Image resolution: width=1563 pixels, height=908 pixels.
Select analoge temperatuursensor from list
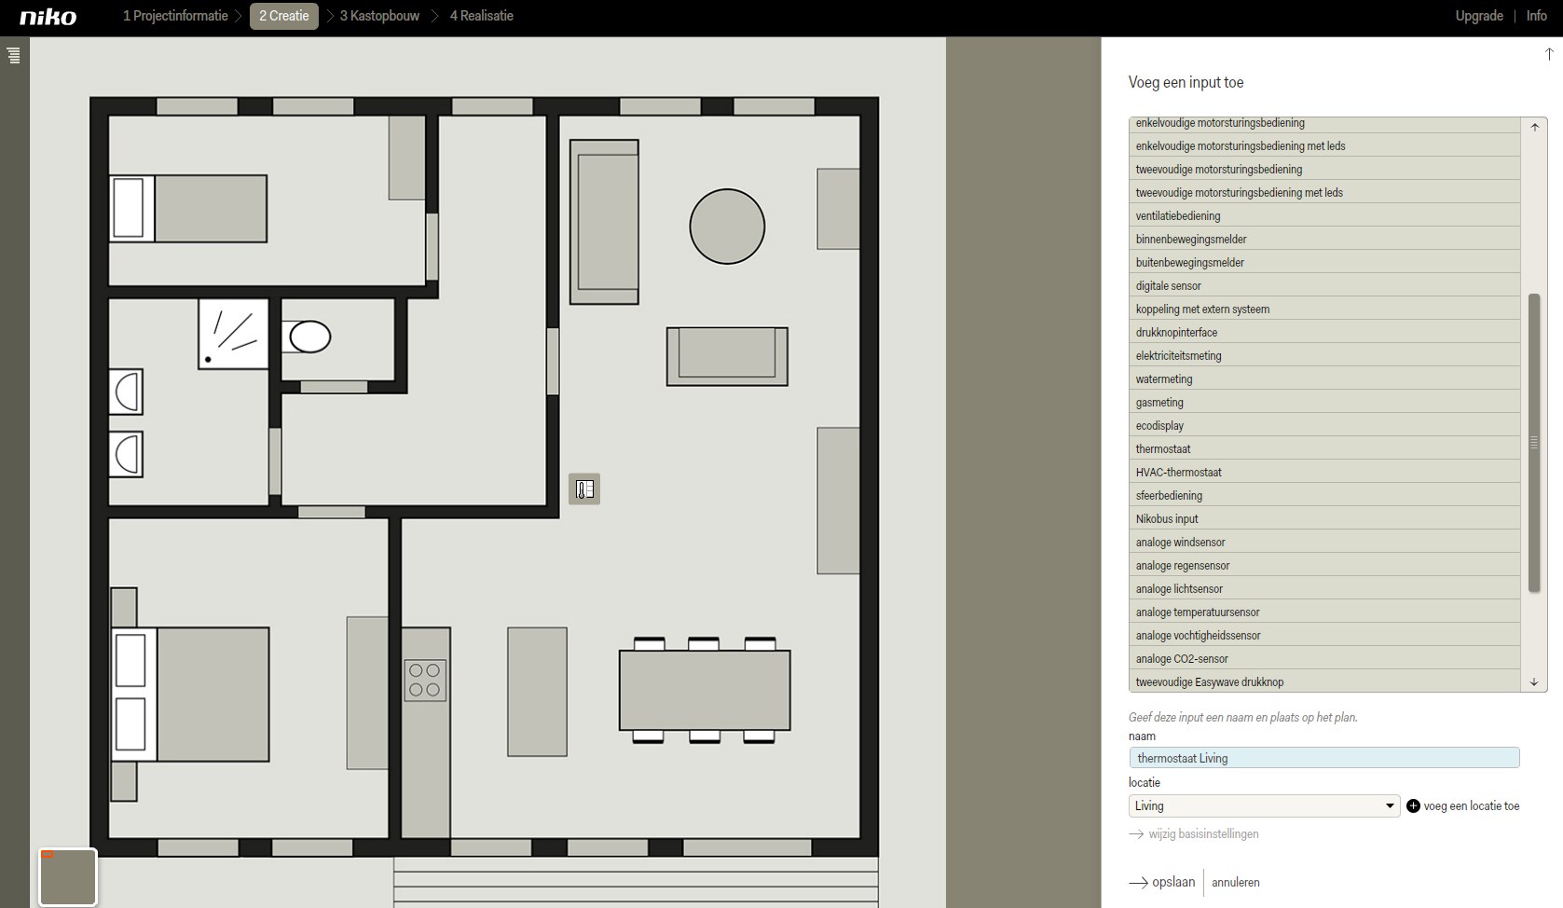(x=1324, y=612)
